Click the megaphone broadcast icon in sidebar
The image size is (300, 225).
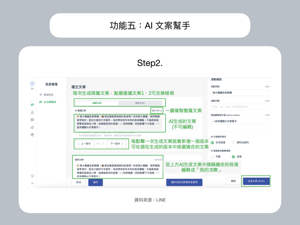(32, 105)
